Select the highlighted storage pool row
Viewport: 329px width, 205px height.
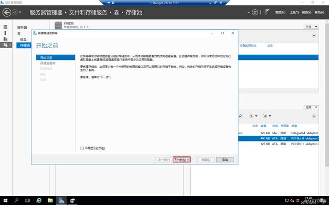point(279,57)
